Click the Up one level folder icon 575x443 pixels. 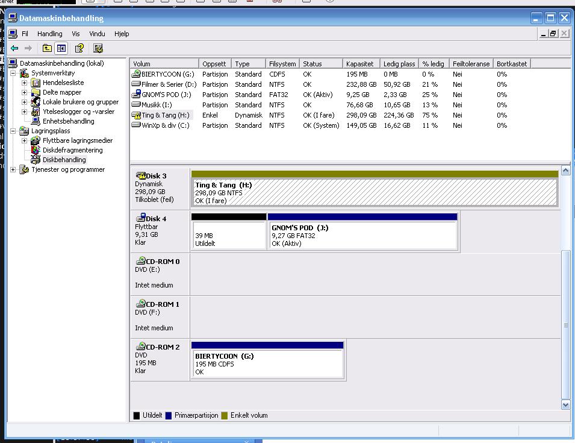tap(47, 48)
